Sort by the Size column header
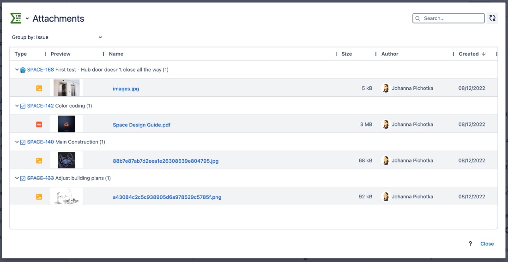 coord(347,54)
